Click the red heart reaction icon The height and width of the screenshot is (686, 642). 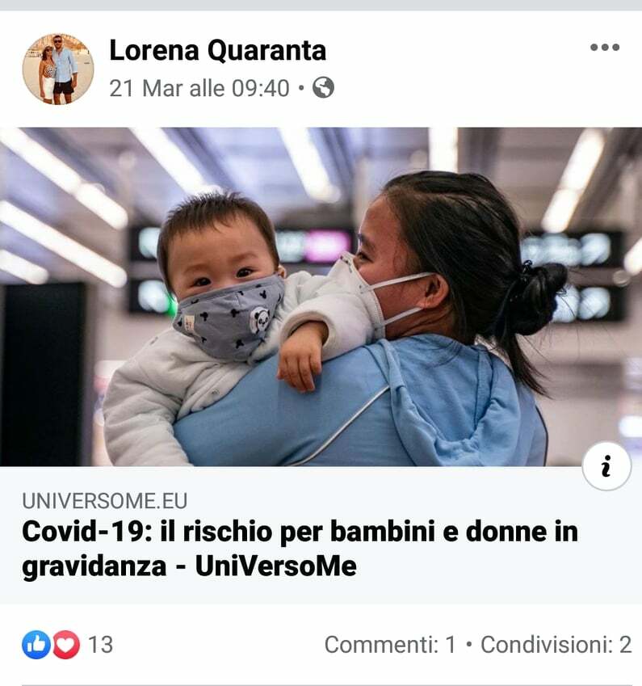[66, 645]
